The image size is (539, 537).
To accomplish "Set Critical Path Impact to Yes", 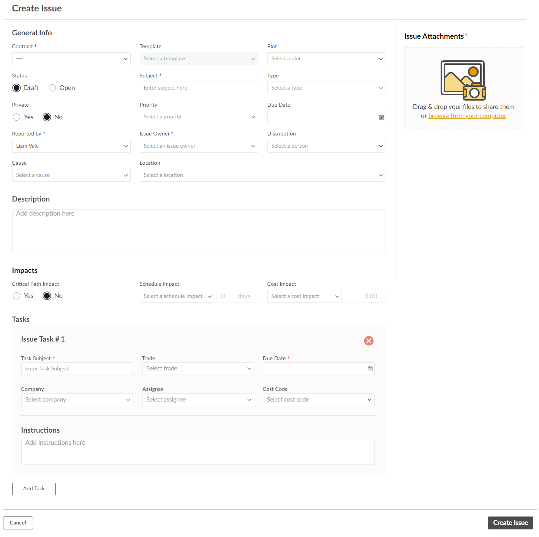I will point(16,296).
